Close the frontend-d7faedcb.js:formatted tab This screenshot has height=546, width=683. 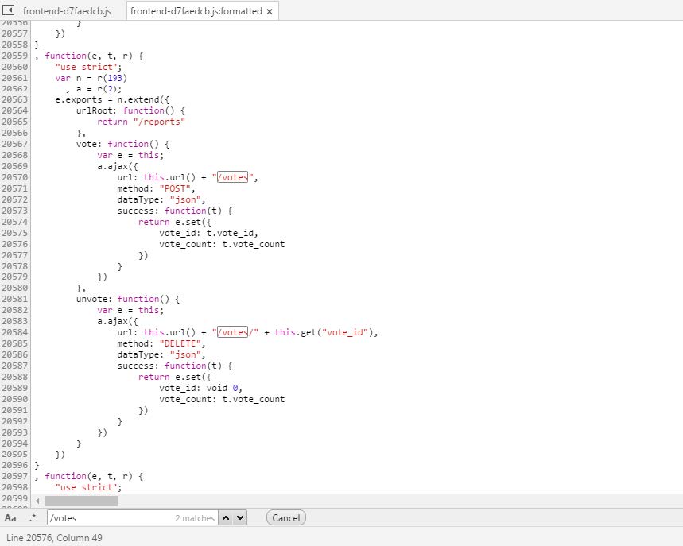[270, 11]
